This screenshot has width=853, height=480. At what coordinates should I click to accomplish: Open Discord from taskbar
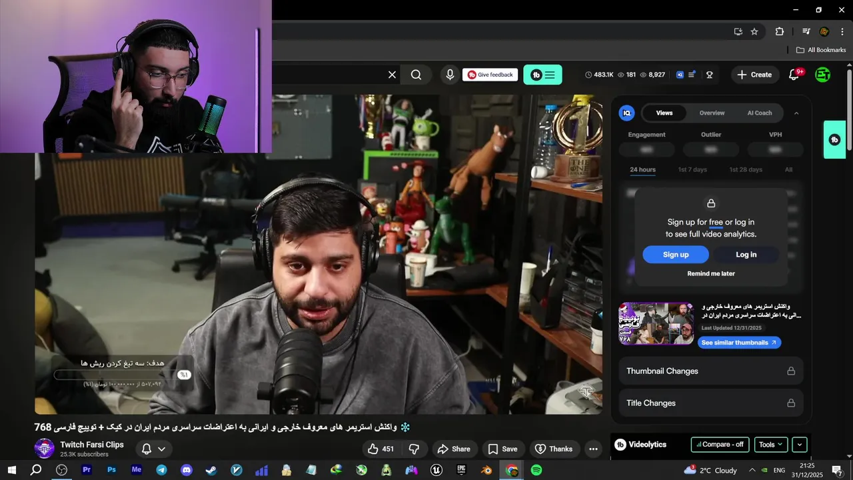point(186,470)
